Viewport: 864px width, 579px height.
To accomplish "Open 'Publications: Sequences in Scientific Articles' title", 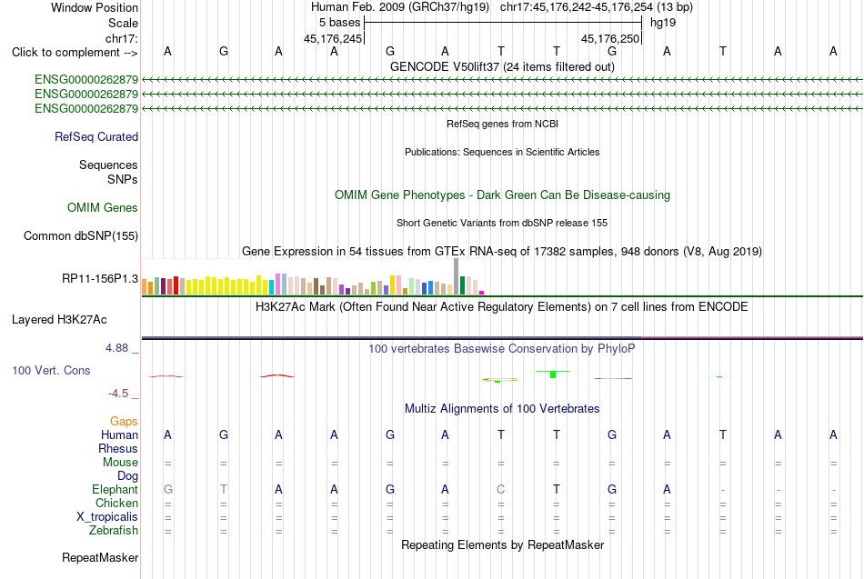I will pyautogui.click(x=502, y=152).
